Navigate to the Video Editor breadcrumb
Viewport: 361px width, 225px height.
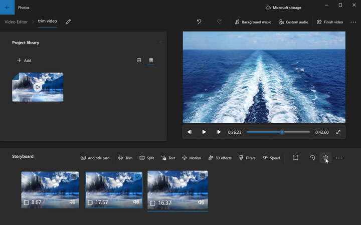[16, 22]
